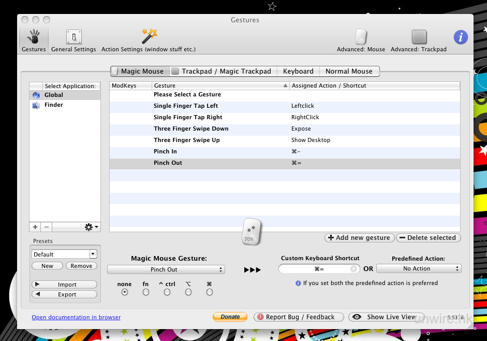
Task: Select the Command modifier key radio button
Action: (209, 292)
